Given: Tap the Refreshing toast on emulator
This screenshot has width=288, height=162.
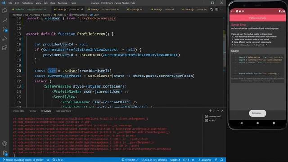Looking at the screenshot, I should pos(257,113).
